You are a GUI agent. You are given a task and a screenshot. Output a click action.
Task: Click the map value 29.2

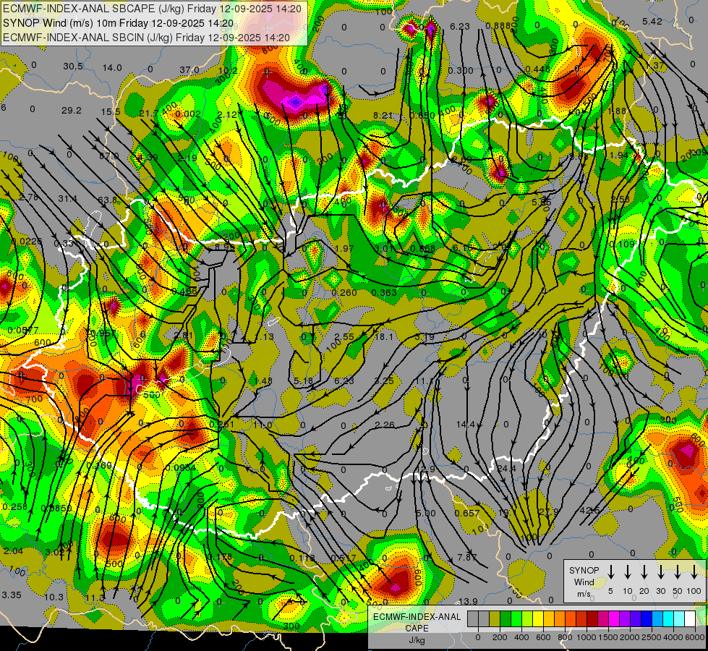pyautogui.click(x=72, y=111)
